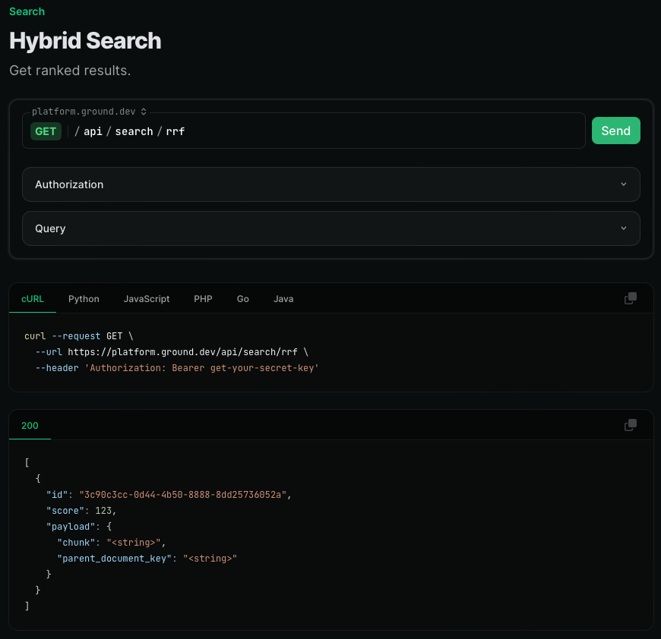
Task: Click the Query section label
Action: click(50, 228)
